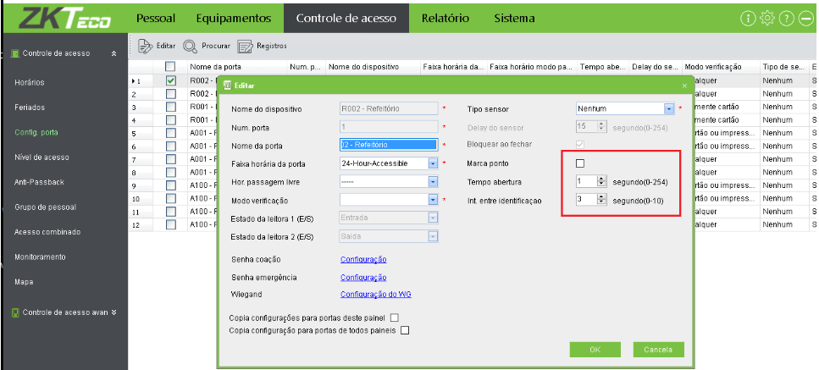
Task: Click the help question mark icon
Action: (x=787, y=18)
